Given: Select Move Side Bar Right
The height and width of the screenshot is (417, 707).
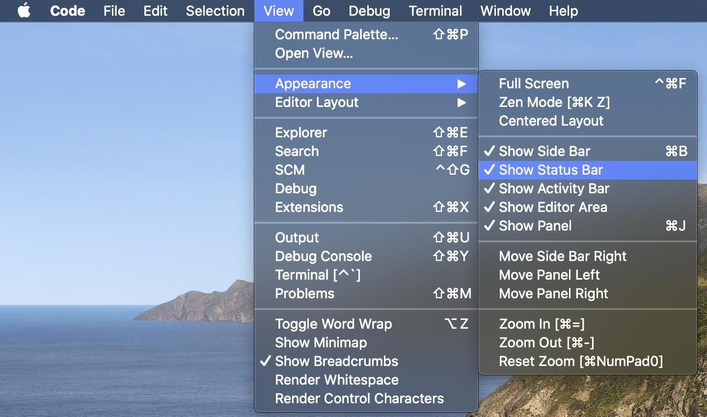Looking at the screenshot, I should point(563,256).
